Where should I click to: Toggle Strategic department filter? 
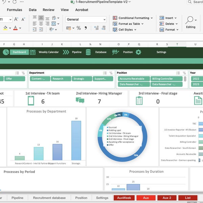pos(82,79)
